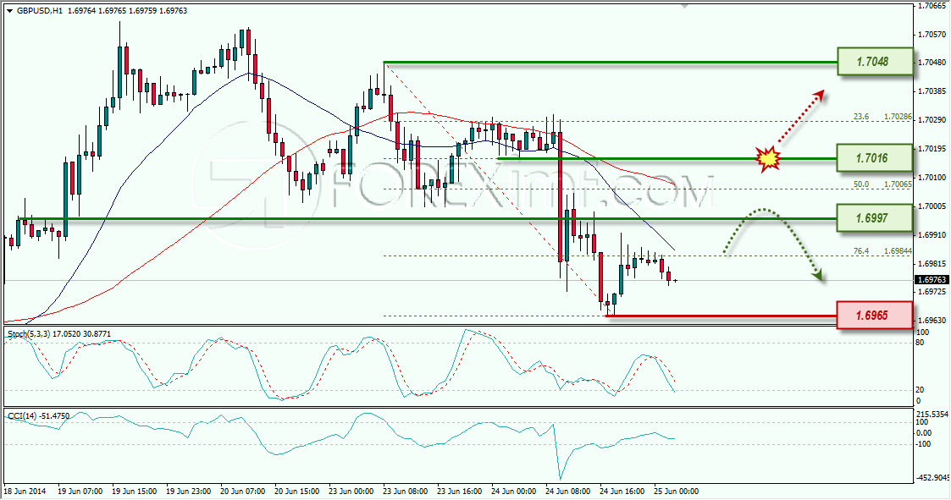
Task: Select the 50.0 Fibonacci level label
Action: pyautogui.click(x=862, y=184)
